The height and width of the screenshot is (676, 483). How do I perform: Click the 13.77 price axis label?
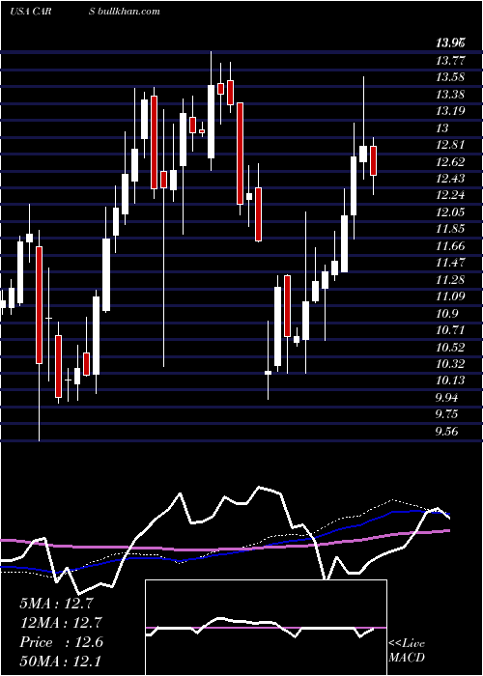(450, 61)
